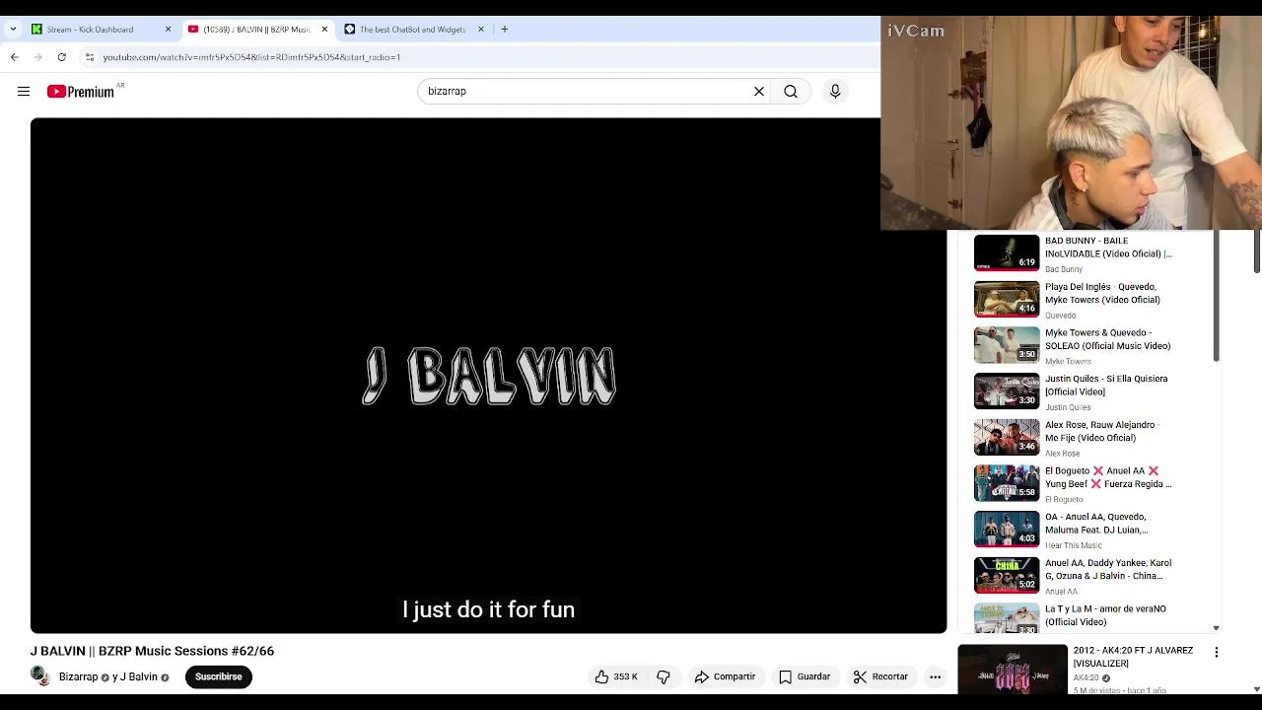Save video with Guardar button
This screenshot has height=710, width=1262.
pyautogui.click(x=805, y=676)
